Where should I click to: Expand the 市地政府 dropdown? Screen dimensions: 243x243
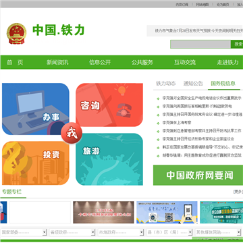point(121,232)
